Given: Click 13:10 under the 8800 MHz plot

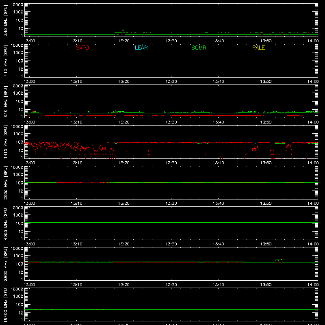Looking at the screenshot, I should pos(76,285).
